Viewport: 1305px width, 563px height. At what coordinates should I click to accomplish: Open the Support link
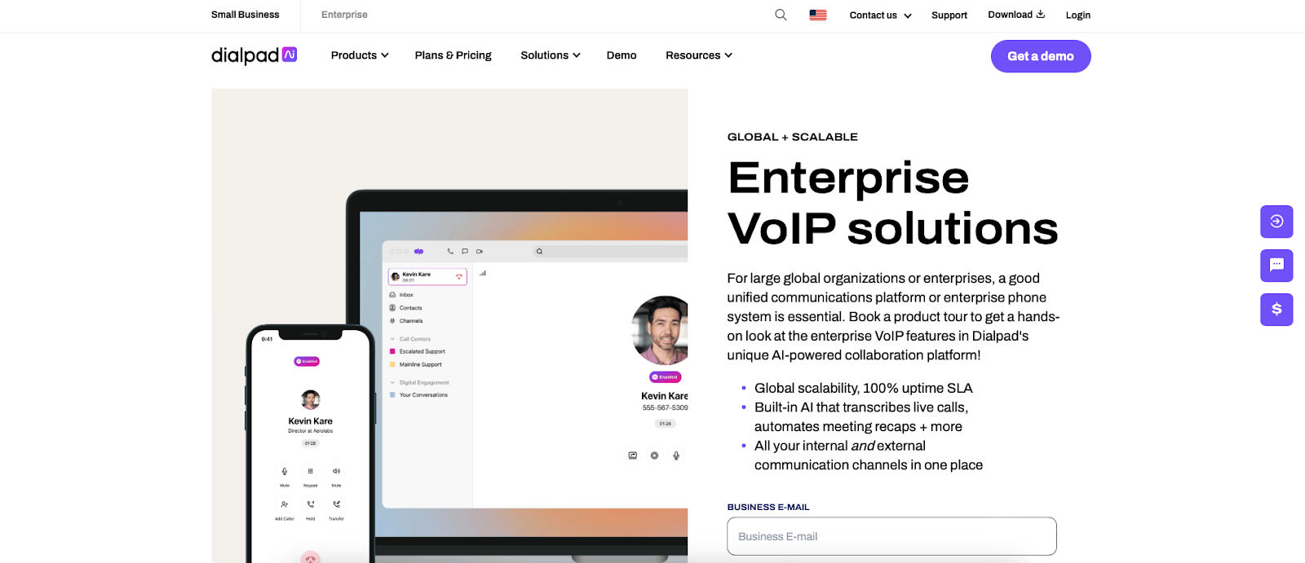point(949,15)
